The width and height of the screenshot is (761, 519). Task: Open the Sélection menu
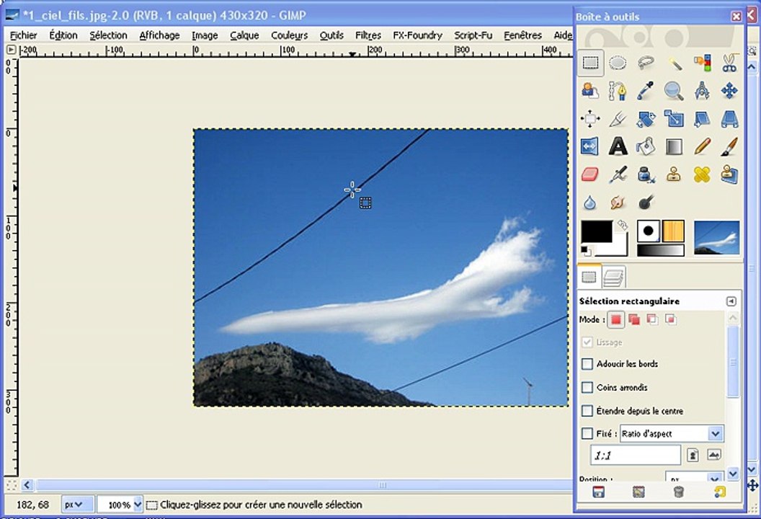point(108,35)
